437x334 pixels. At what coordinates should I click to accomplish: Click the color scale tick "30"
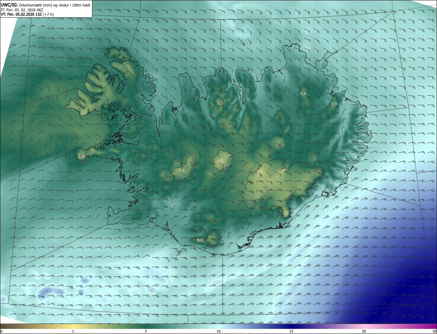[x=364, y=331]
